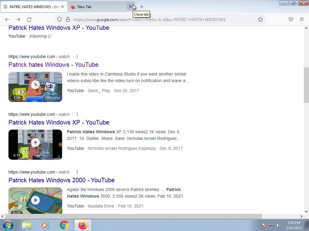Click youtube.com URL above Windows 2000 result
The height and width of the screenshot is (231, 309).
[x=39, y=172]
